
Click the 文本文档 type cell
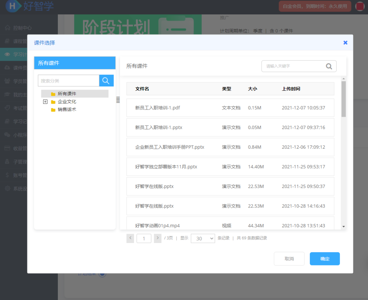coord(231,108)
